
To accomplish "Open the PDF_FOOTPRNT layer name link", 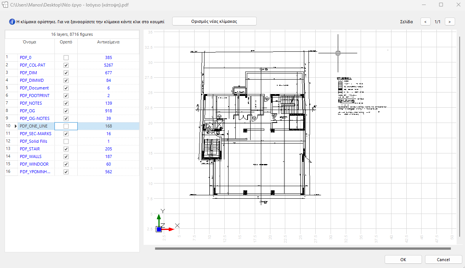I will (34, 96).
